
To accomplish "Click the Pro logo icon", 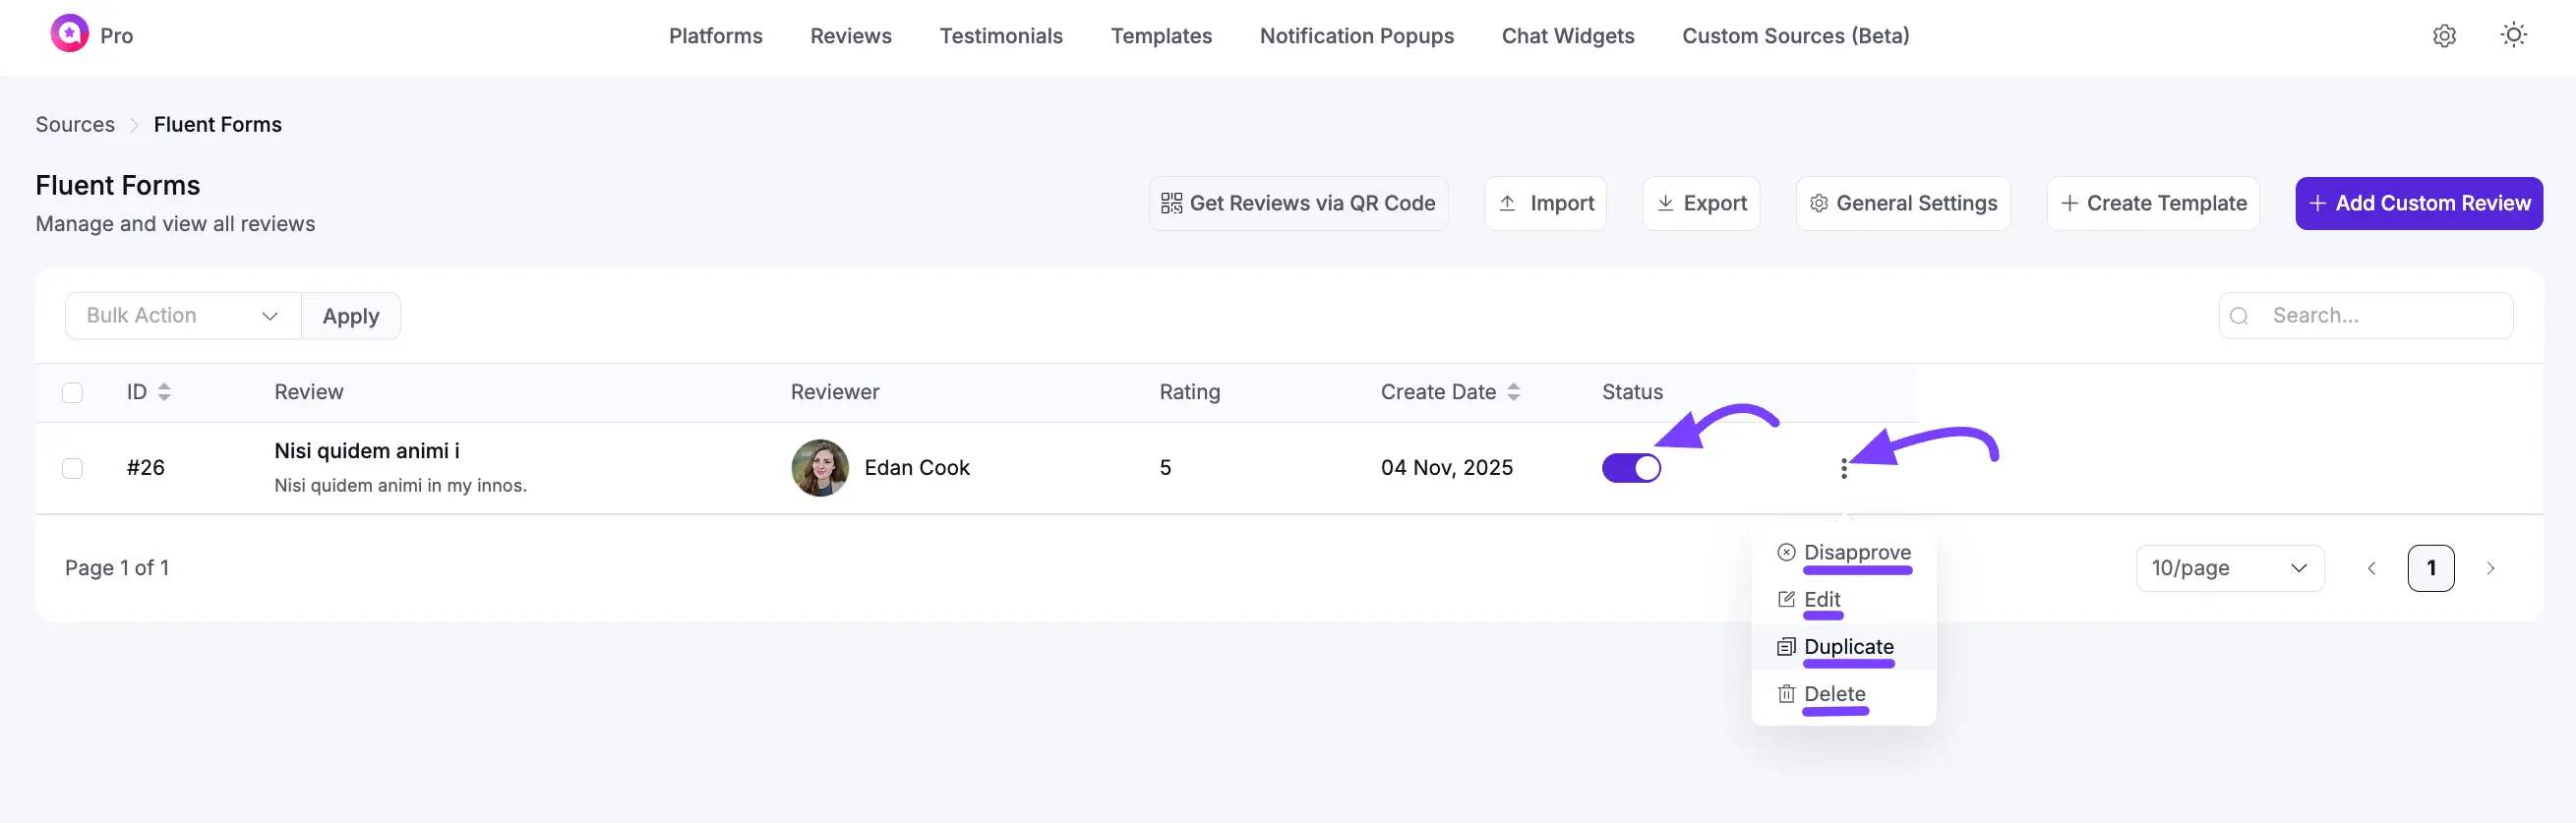I will [69, 34].
